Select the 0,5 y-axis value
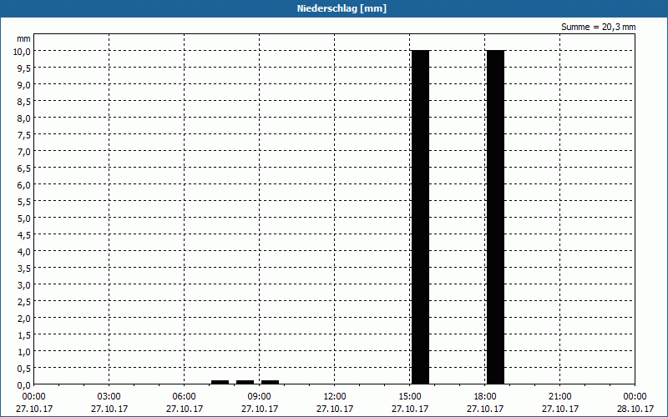 pyautogui.click(x=24, y=369)
